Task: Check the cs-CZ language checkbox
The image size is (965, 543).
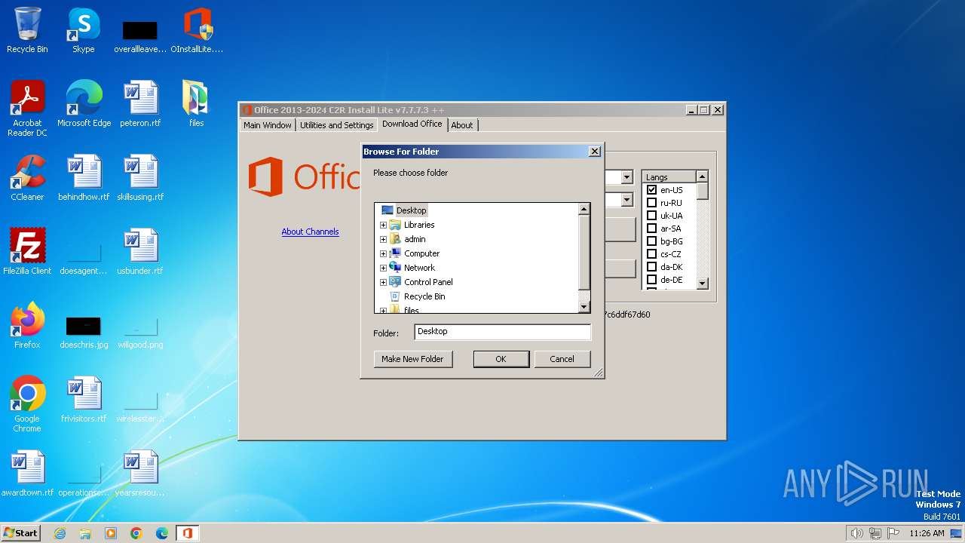Action: coord(652,254)
